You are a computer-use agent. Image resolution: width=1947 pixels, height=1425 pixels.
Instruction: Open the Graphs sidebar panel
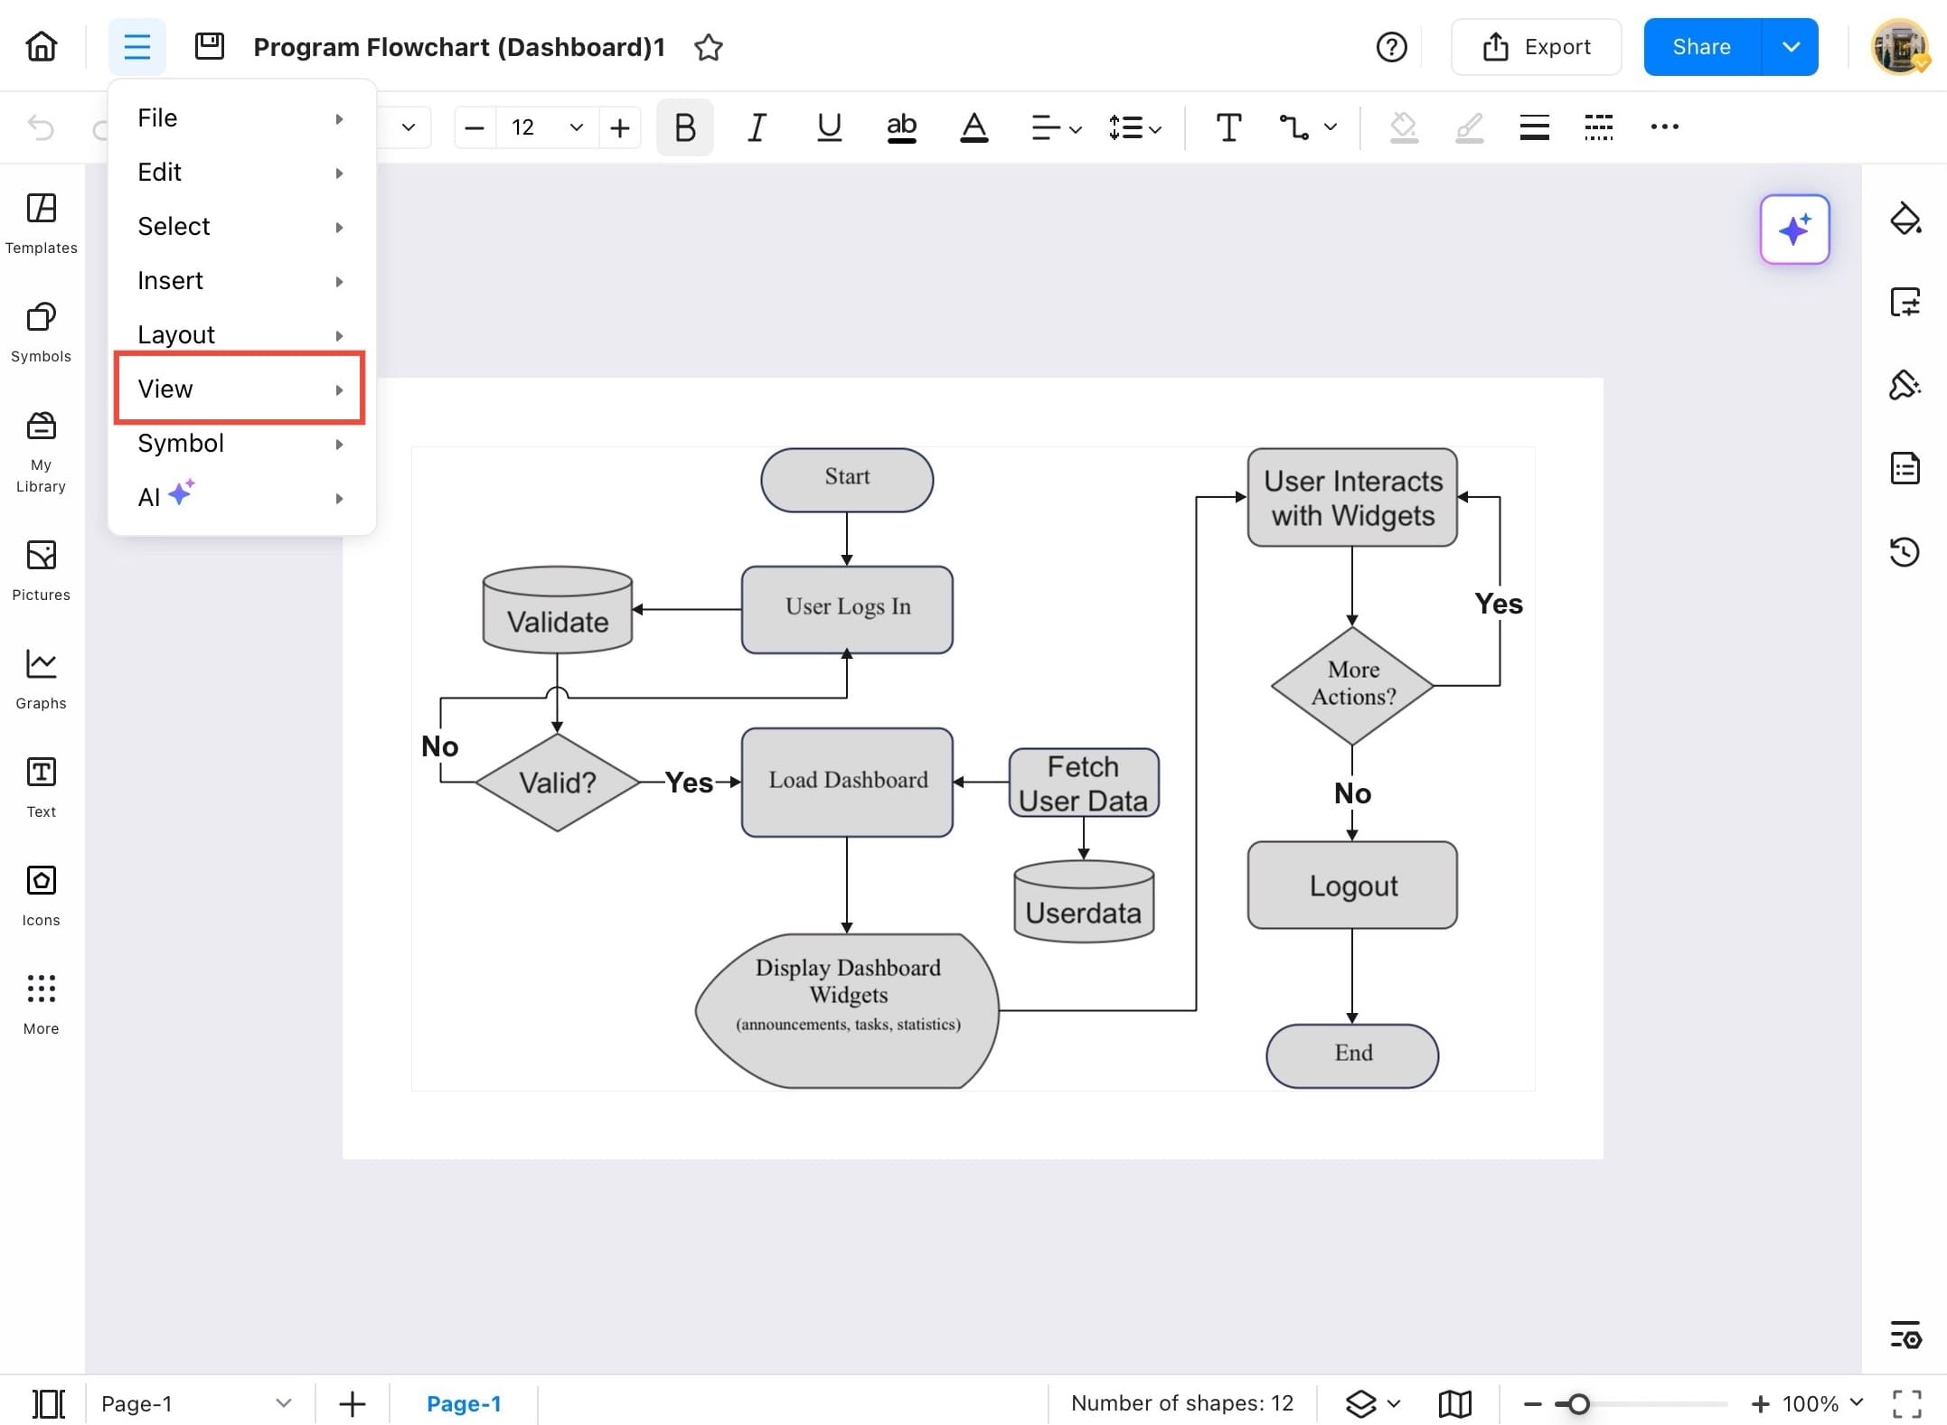click(x=41, y=678)
